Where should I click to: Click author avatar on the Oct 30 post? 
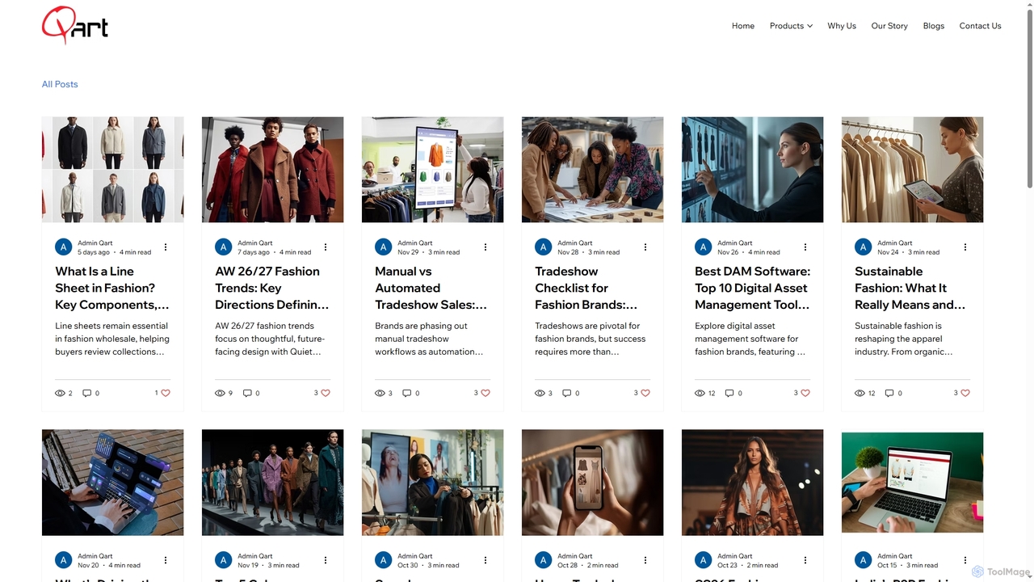pos(384,560)
